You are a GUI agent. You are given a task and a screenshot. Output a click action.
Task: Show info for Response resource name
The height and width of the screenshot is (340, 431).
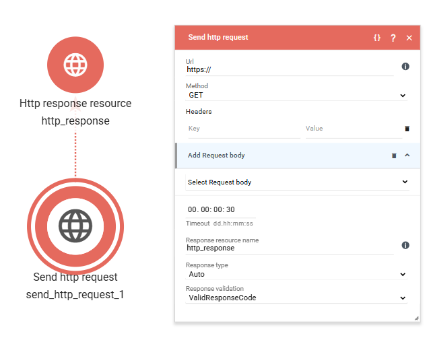click(x=405, y=245)
